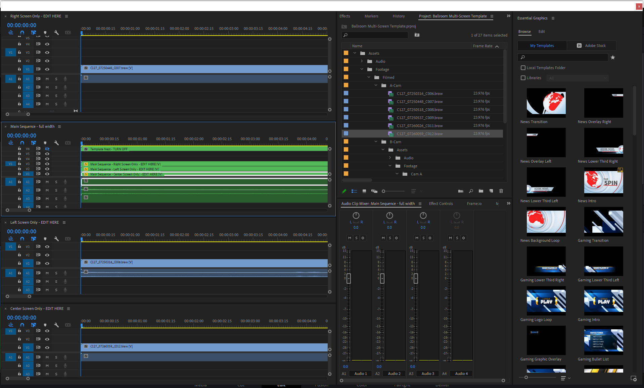Image resolution: width=644 pixels, height=388 pixels.
Task: Switch to the Effects tab
Action: pos(344,16)
